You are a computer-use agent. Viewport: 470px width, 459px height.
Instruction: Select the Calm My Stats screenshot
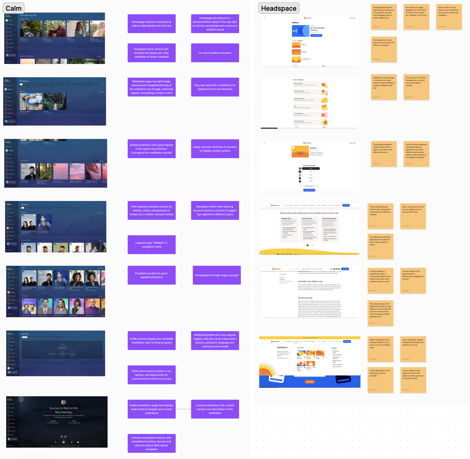coord(56,353)
